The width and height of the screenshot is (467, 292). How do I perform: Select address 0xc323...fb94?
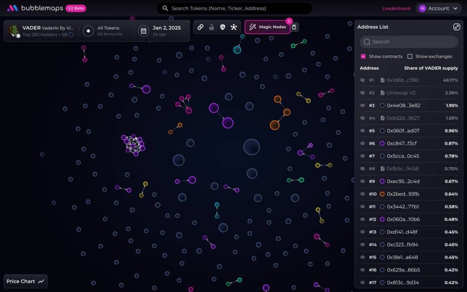[x=402, y=245]
